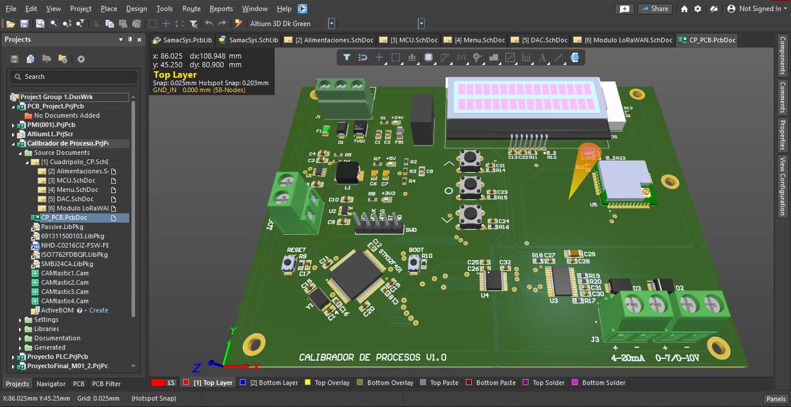Expand the AltiumLL.PrjScr project node
The width and height of the screenshot is (791, 407).
14,134
